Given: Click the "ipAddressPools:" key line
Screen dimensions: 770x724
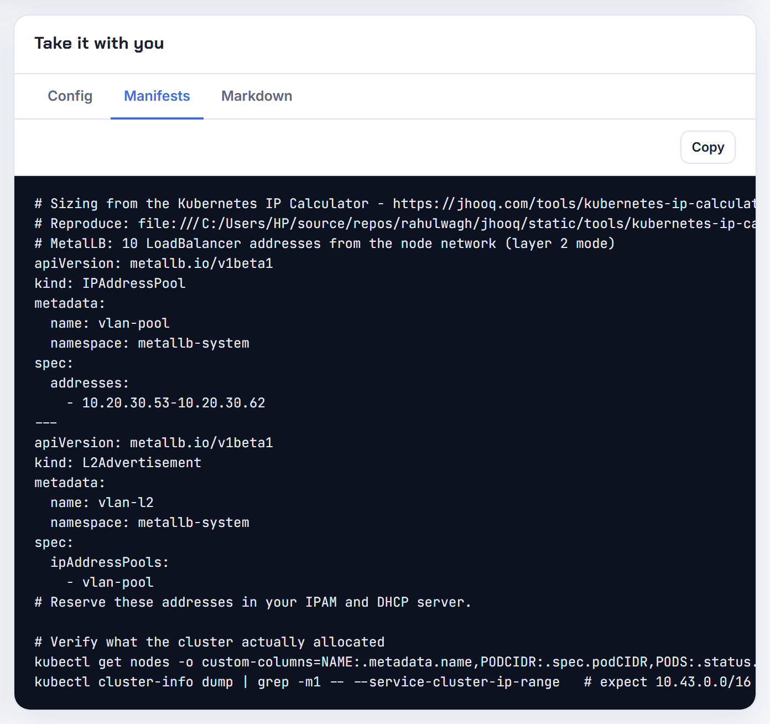Looking at the screenshot, I should pyautogui.click(x=110, y=562).
